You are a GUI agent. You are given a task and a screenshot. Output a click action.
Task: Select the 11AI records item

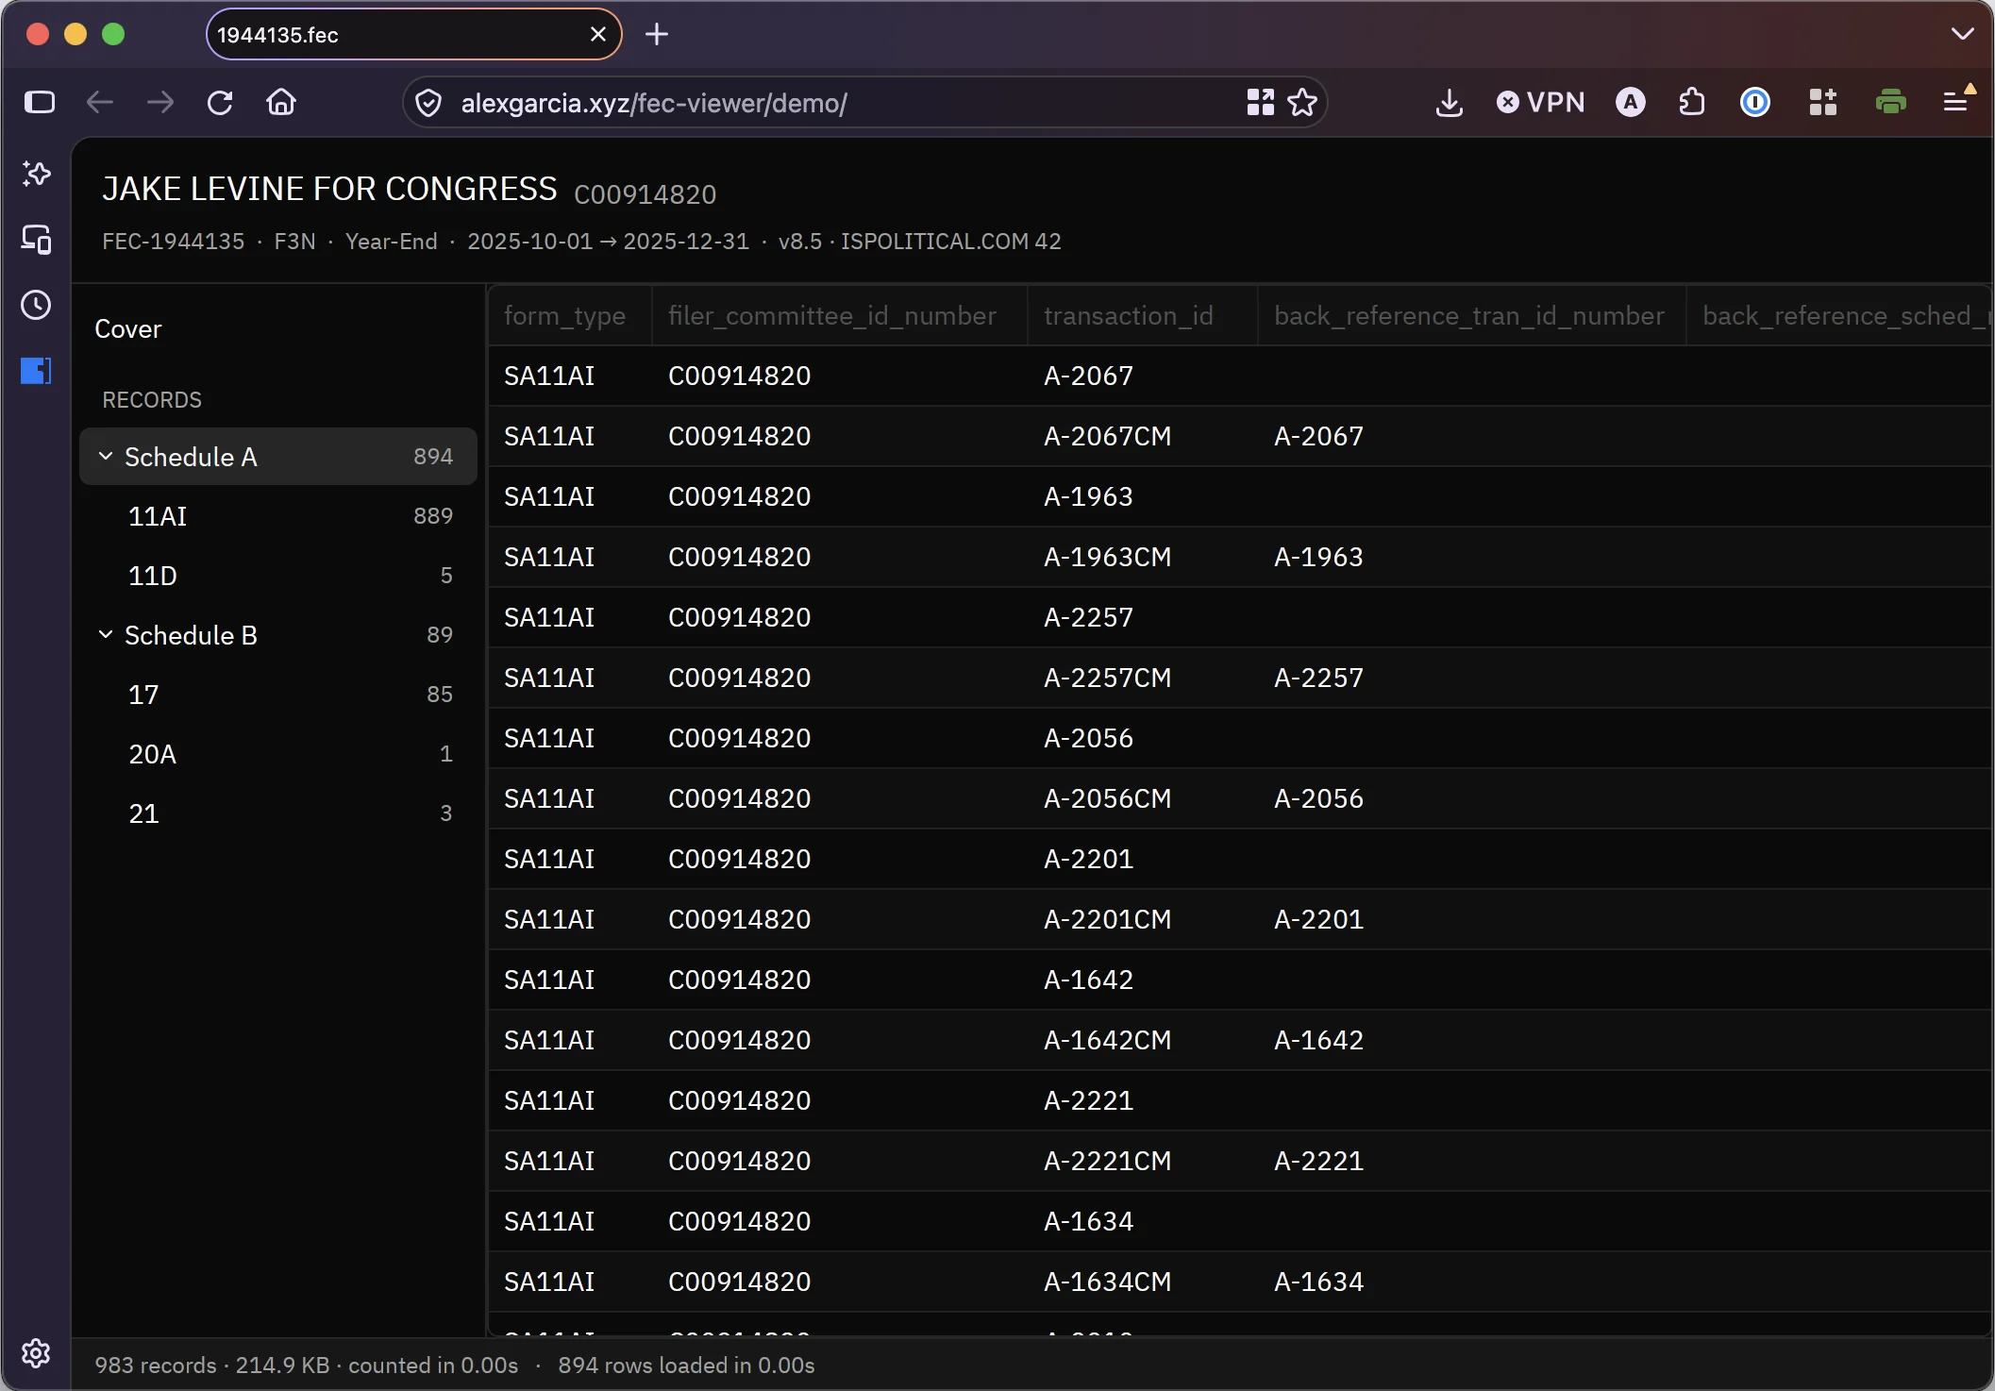(x=278, y=516)
